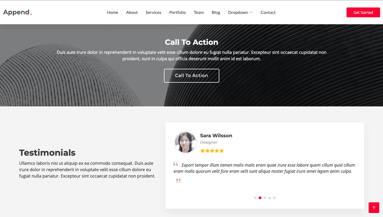This screenshot has width=383, height=217.
Task: Open Services in the navigation bar
Action: [153, 13]
